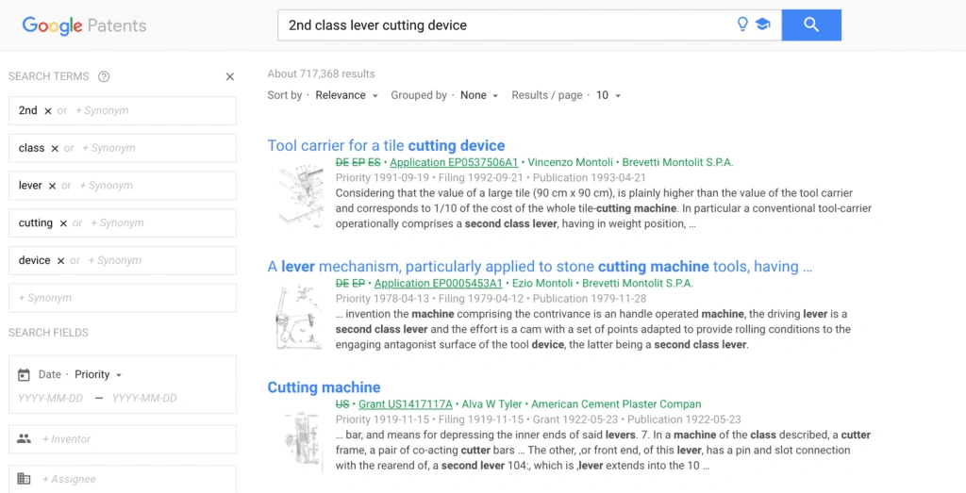Open Application EP0537506A1 link
Viewport: 966px width, 493px height.
[x=454, y=162]
